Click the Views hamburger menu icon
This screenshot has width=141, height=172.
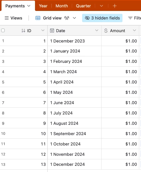pos(6,18)
